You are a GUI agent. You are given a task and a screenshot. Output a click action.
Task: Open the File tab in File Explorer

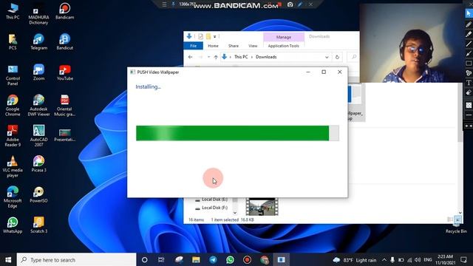[x=194, y=46]
